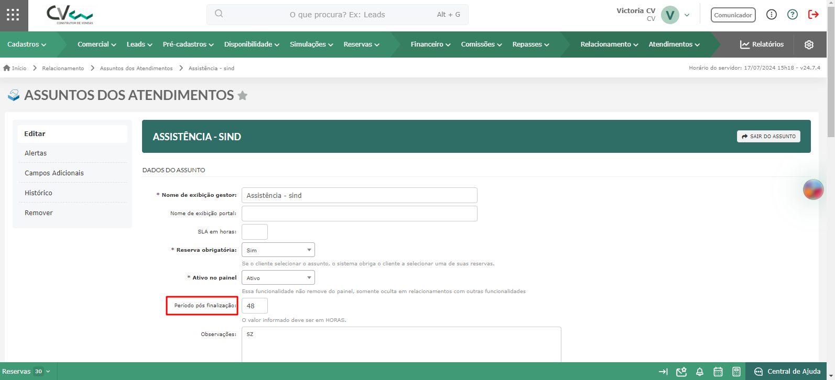Focus the Nome de exibição portal field

point(360,214)
